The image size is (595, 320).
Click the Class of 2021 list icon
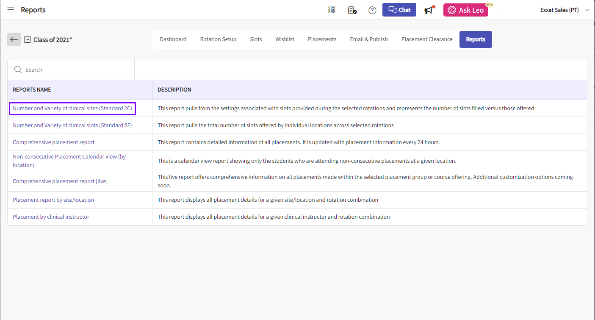click(28, 39)
